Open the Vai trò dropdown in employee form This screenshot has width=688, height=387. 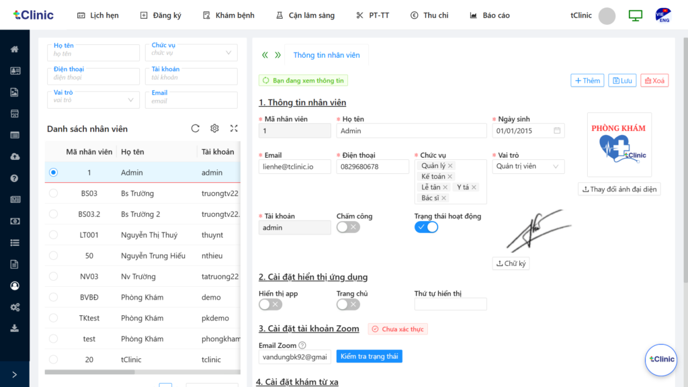click(x=528, y=167)
